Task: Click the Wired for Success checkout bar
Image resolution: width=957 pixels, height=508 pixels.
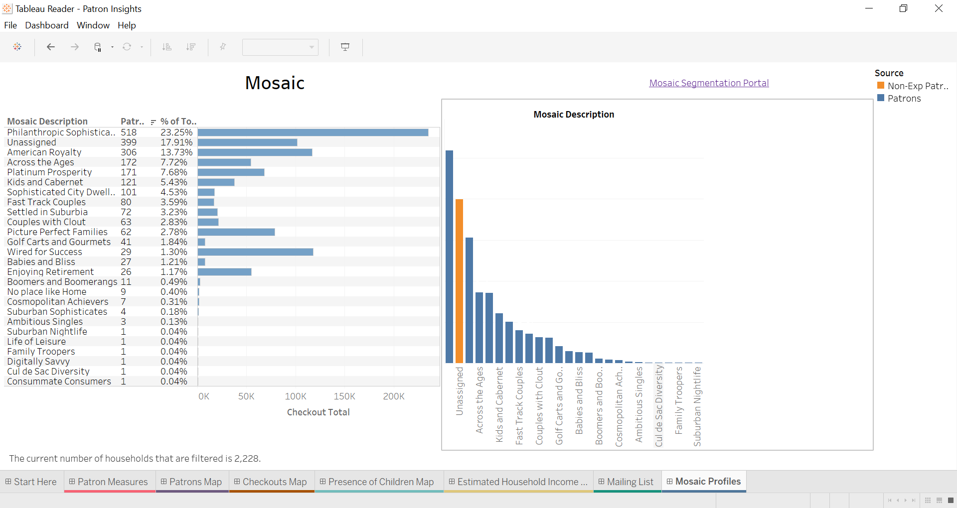Action: [255, 252]
